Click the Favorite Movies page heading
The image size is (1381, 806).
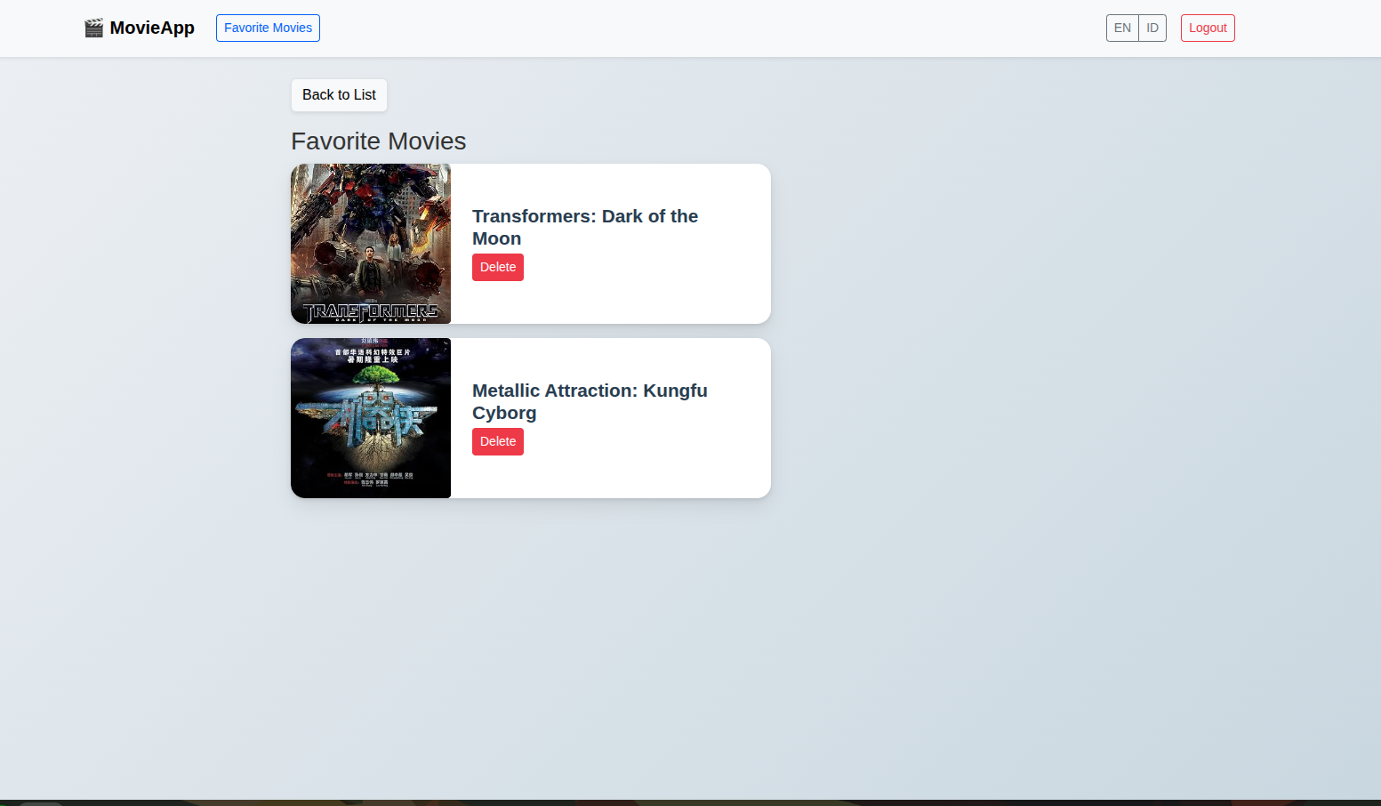379,141
